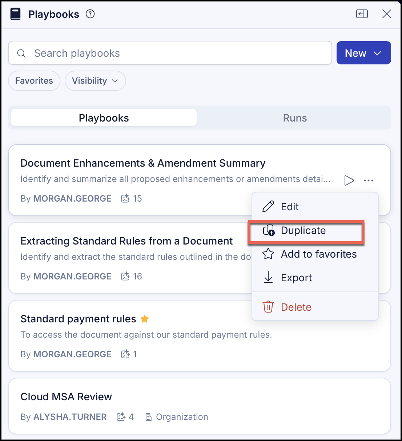Screen dimensions: 402x441
Task: Click the Playbooks book icon in header
Action: click(16, 14)
